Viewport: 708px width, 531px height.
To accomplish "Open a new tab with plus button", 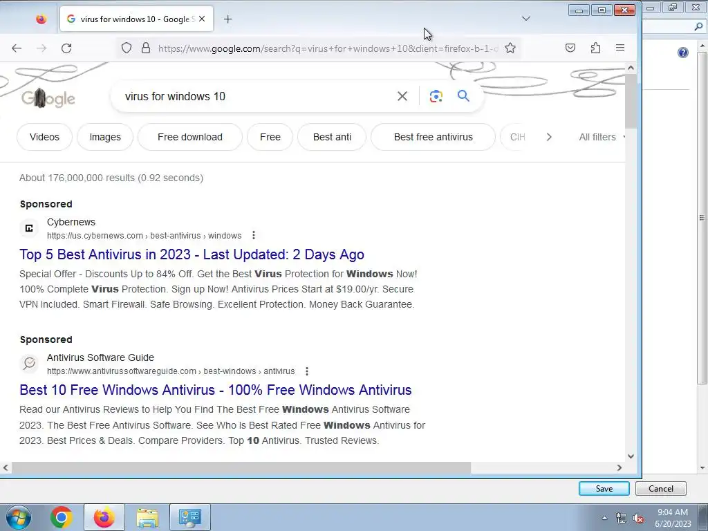I will coord(228,19).
